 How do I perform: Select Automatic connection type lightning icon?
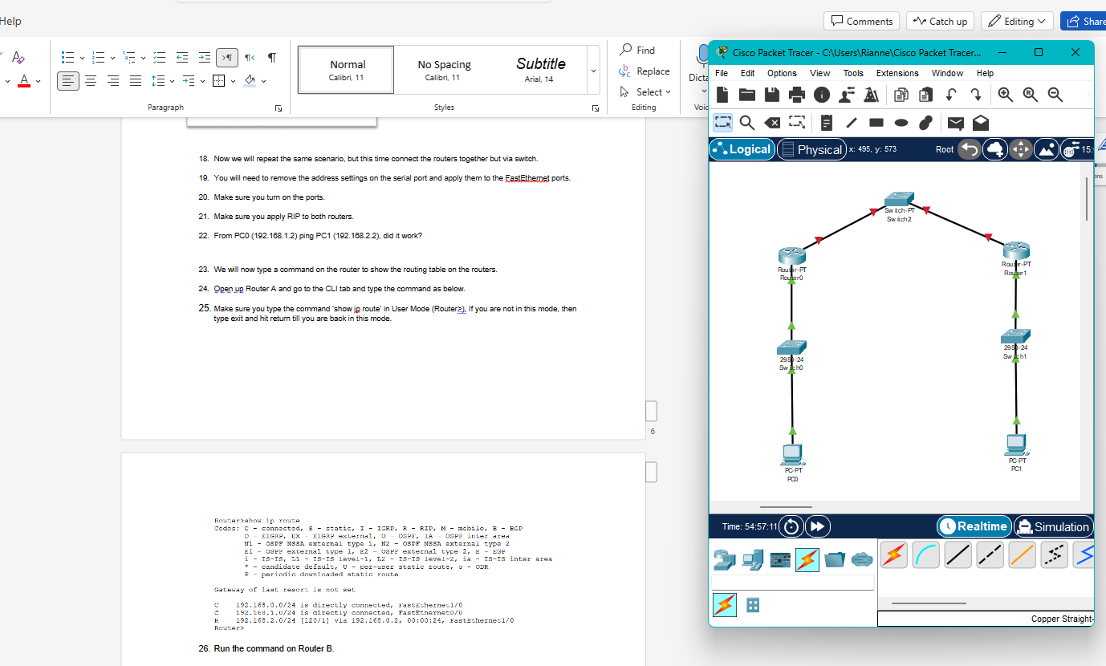click(894, 554)
